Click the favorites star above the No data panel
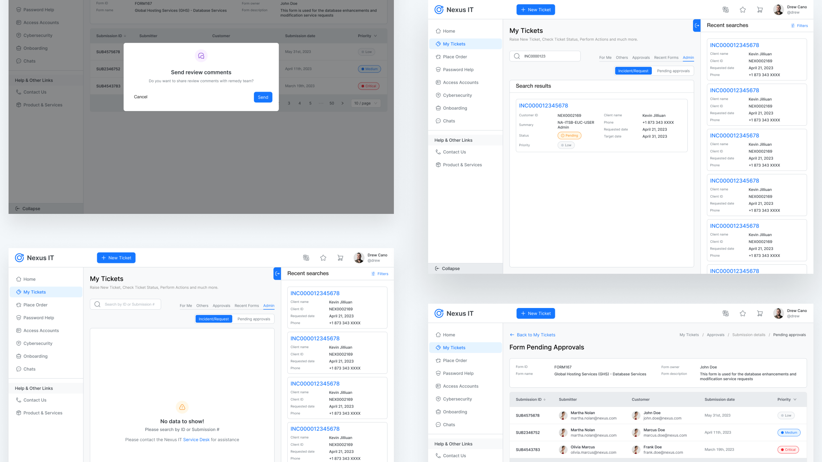Viewport: 822px width, 462px height. 323,258
